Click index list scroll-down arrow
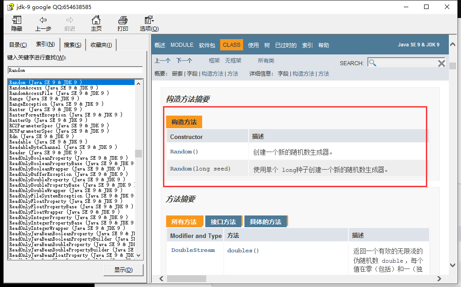The height and width of the screenshot is (287, 461). pyautogui.click(x=139, y=256)
